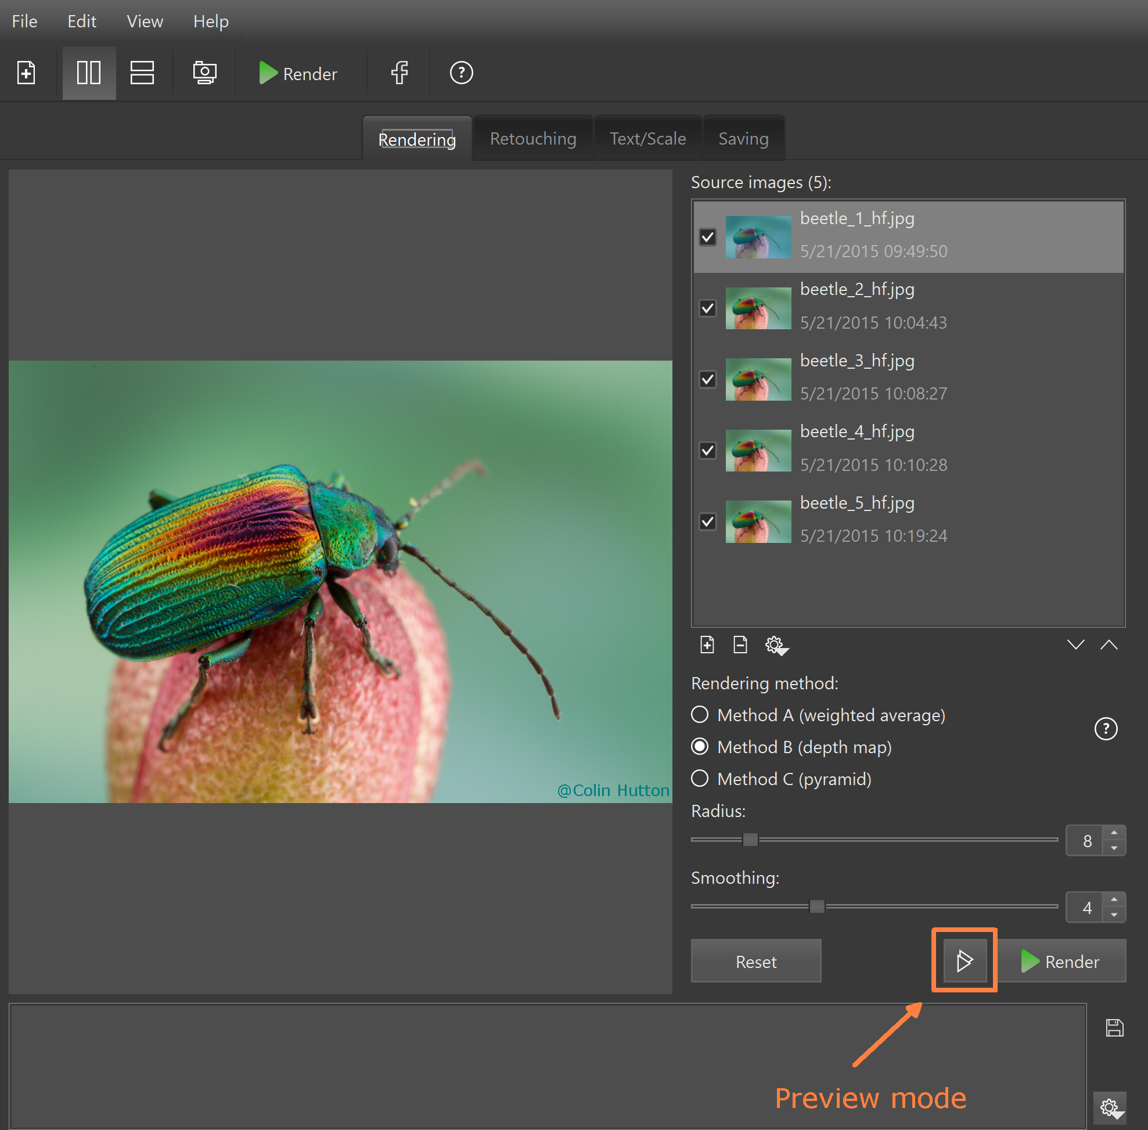Select Method A (weighted average)
The height and width of the screenshot is (1130, 1148).
[700, 715]
